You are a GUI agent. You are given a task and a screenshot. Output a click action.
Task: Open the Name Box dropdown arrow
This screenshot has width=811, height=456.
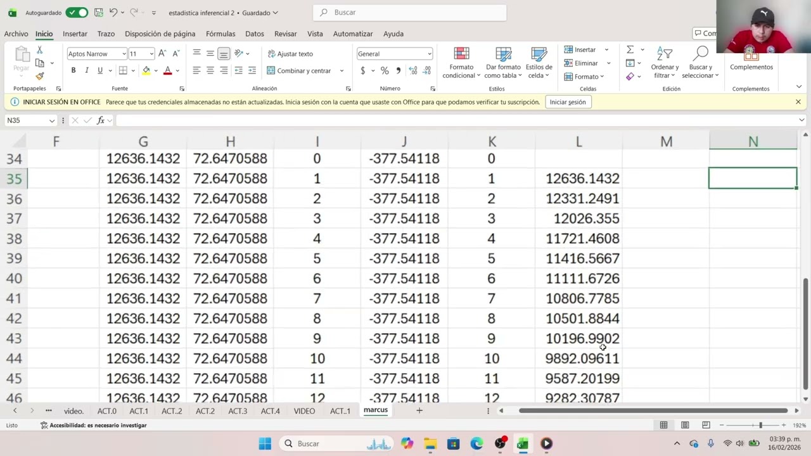[51, 120]
